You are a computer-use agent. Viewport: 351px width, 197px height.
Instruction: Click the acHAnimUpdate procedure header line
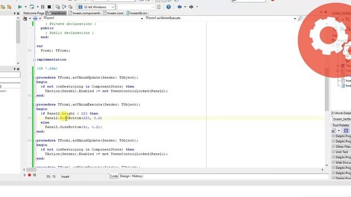[87, 141]
